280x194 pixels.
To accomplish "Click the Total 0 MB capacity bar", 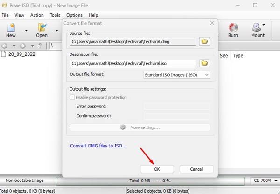I will coord(150,181).
